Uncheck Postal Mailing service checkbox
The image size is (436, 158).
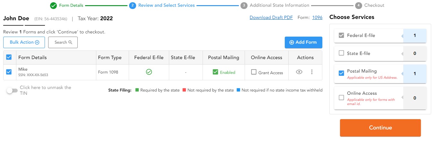tap(342, 73)
